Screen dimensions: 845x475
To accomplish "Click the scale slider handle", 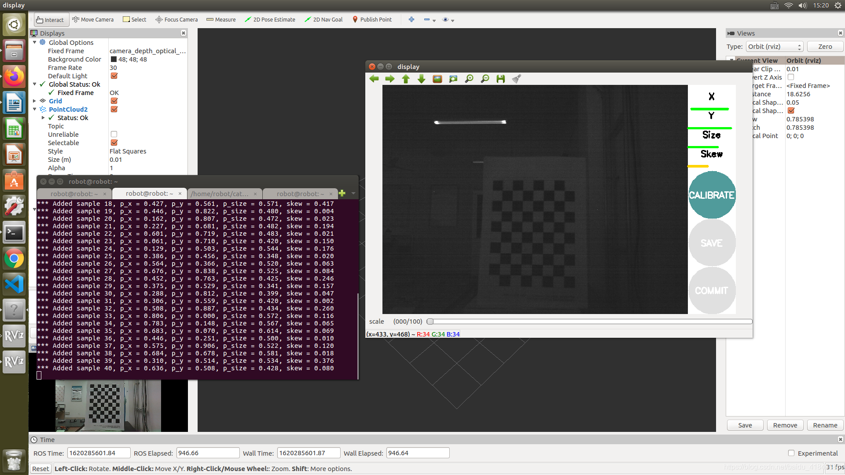I will 430,322.
